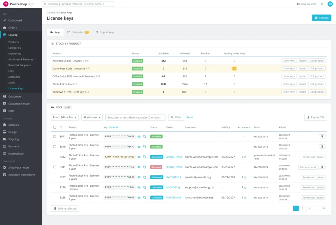Refresh activations for key 8288
This screenshot has width=336, height=225.
[245, 197]
